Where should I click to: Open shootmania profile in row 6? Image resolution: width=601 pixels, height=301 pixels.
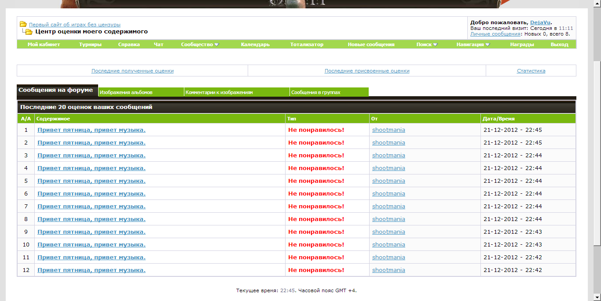[388, 194]
